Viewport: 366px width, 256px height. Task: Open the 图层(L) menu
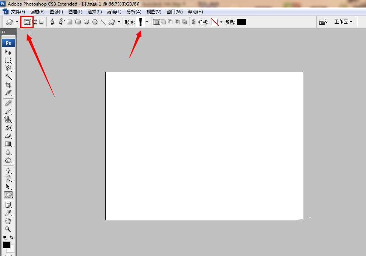[75, 12]
